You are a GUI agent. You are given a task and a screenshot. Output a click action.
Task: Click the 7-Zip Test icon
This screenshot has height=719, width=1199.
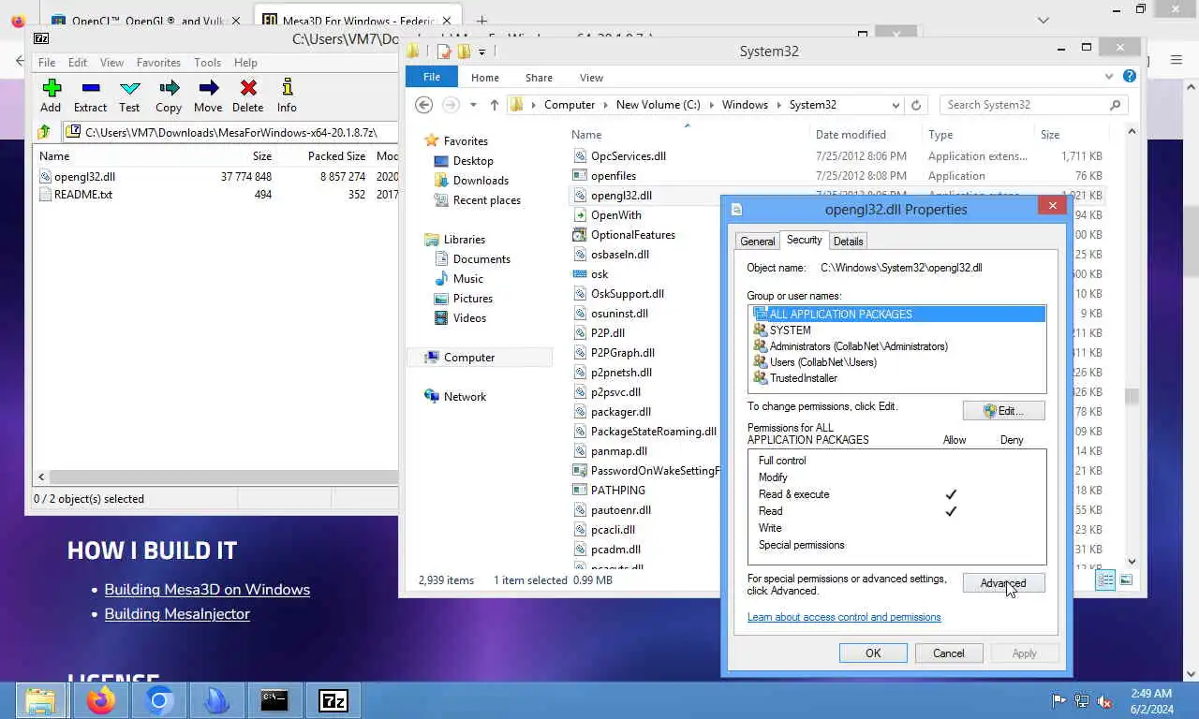[x=130, y=88]
